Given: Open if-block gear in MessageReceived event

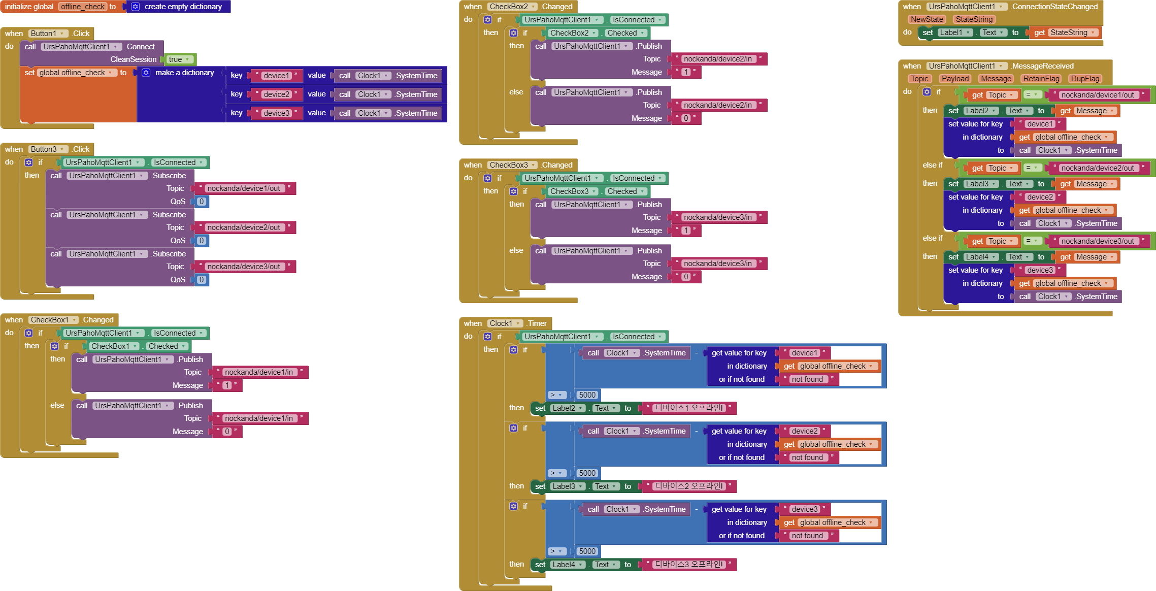Looking at the screenshot, I should click(x=927, y=92).
